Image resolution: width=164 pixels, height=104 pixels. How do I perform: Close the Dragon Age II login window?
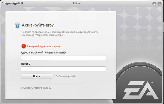pos(160,4)
